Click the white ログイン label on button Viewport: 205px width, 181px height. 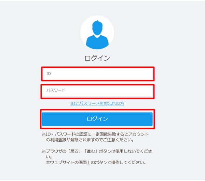click(97, 119)
